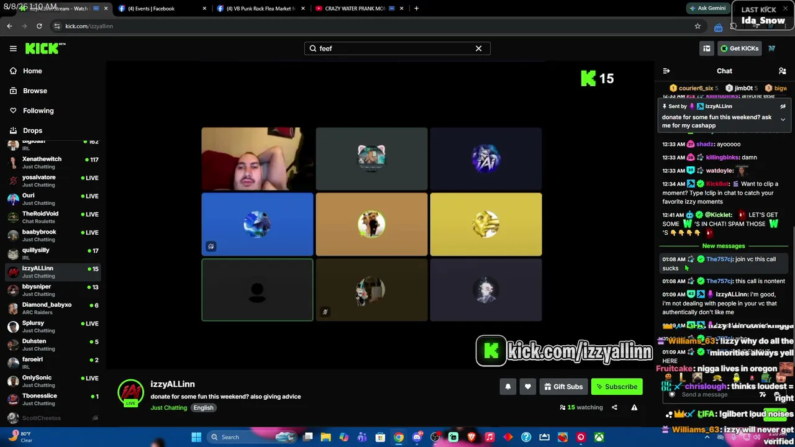795x447 pixels.
Task: Report the stream with the warning icon
Action: point(634,407)
